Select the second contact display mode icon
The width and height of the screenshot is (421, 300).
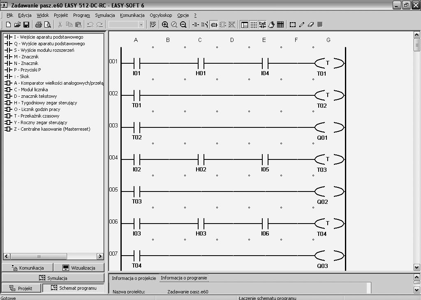(x=205, y=25)
